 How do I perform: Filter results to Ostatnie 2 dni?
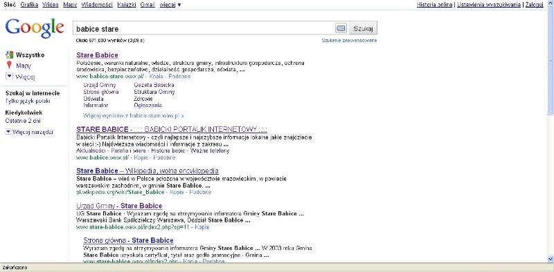pos(23,121)
